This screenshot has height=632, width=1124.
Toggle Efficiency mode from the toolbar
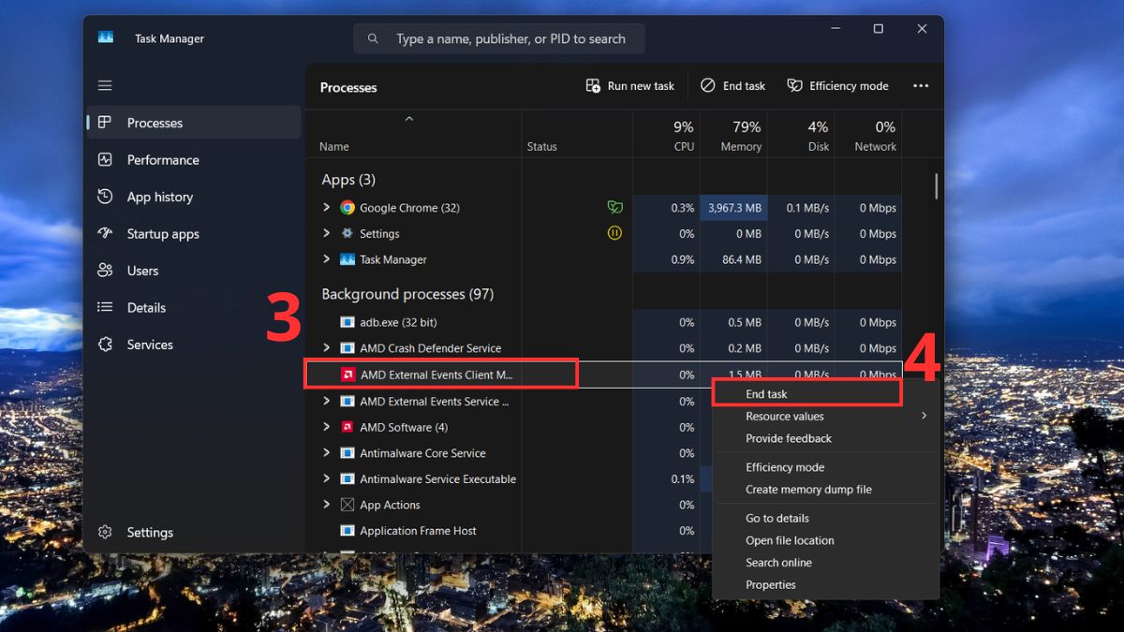click(x=837, y=85)
